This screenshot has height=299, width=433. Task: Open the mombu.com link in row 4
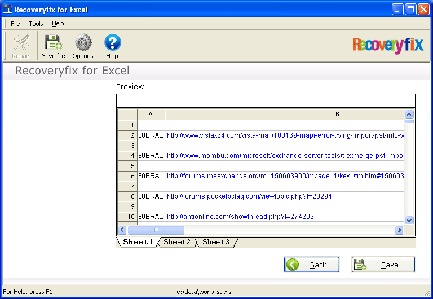285,156
